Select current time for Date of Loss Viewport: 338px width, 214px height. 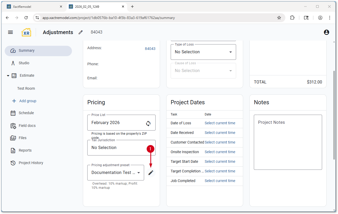[220, 123]
